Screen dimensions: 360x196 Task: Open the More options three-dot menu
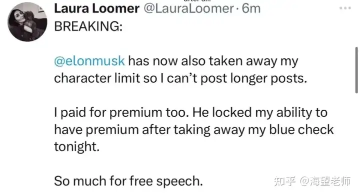[345, 8]
